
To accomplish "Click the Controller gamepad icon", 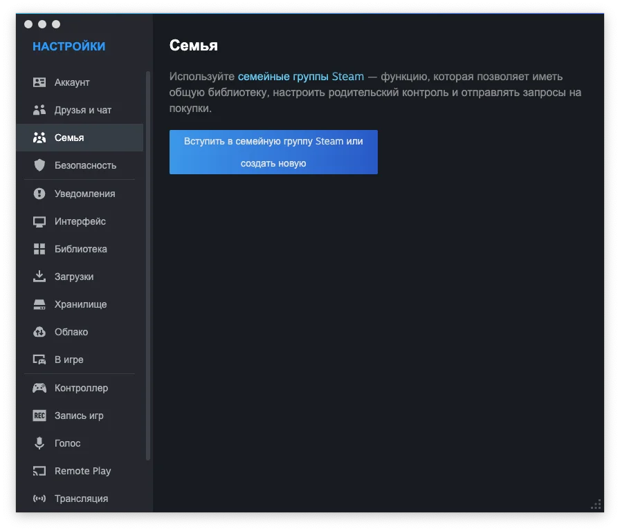I will coord(39,388).
